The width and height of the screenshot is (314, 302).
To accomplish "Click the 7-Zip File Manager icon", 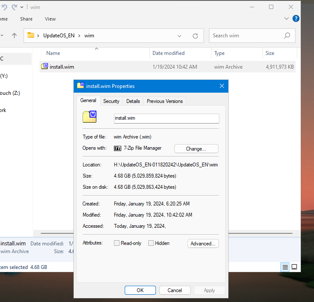I will point(117,148).
